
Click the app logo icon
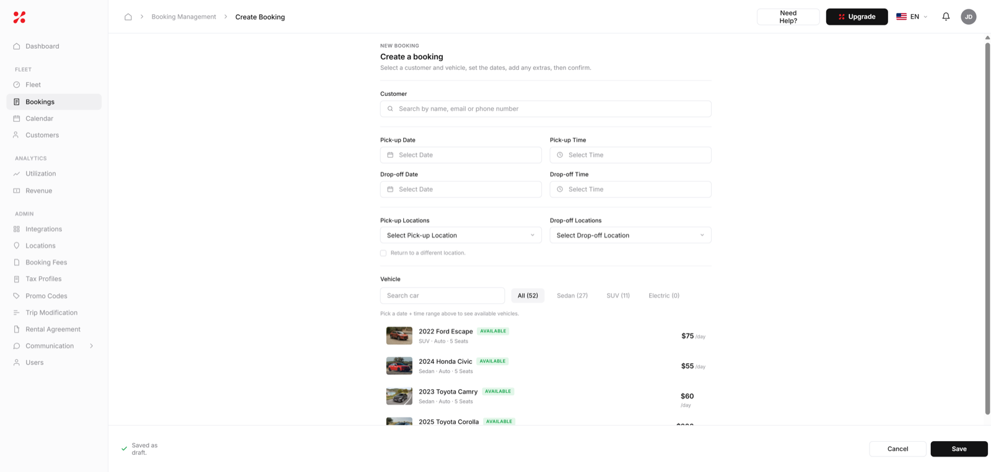pos(20,17)
